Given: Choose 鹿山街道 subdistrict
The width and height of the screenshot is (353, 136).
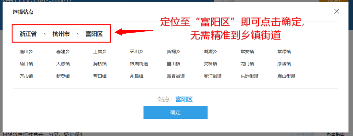Looking at the screenshot, I should tap(286, 76).
